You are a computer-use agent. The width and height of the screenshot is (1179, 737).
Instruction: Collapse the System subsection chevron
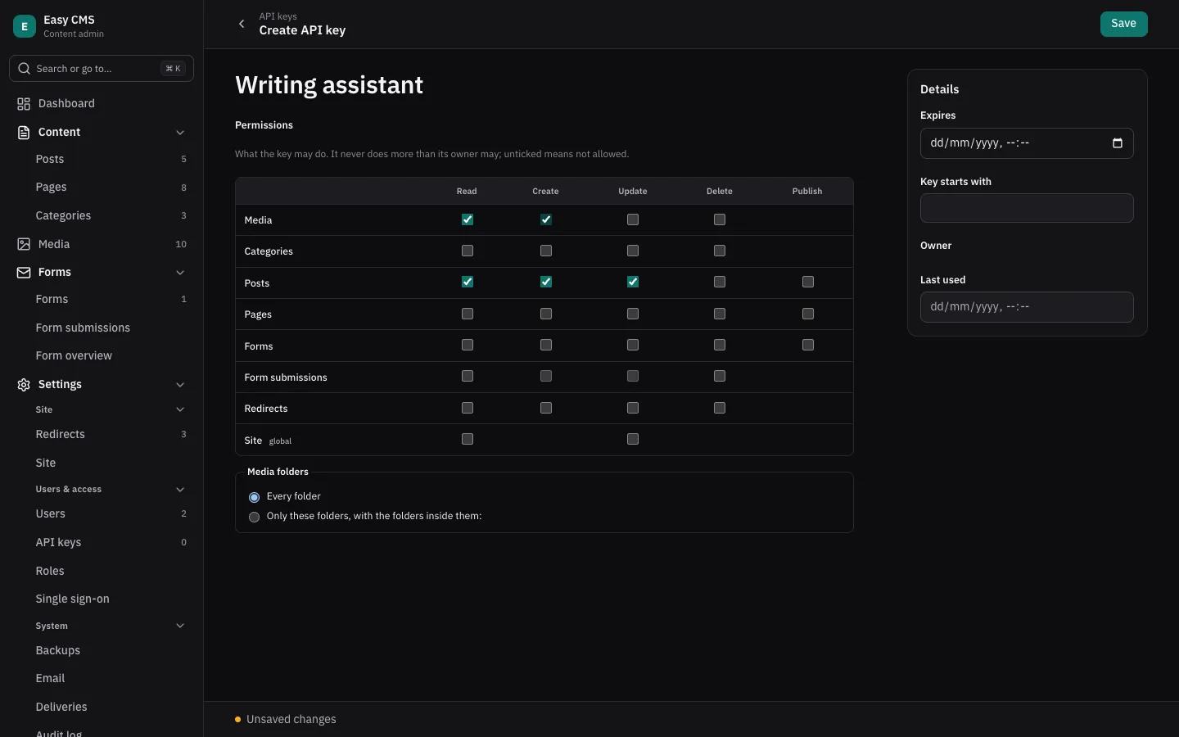180,626
